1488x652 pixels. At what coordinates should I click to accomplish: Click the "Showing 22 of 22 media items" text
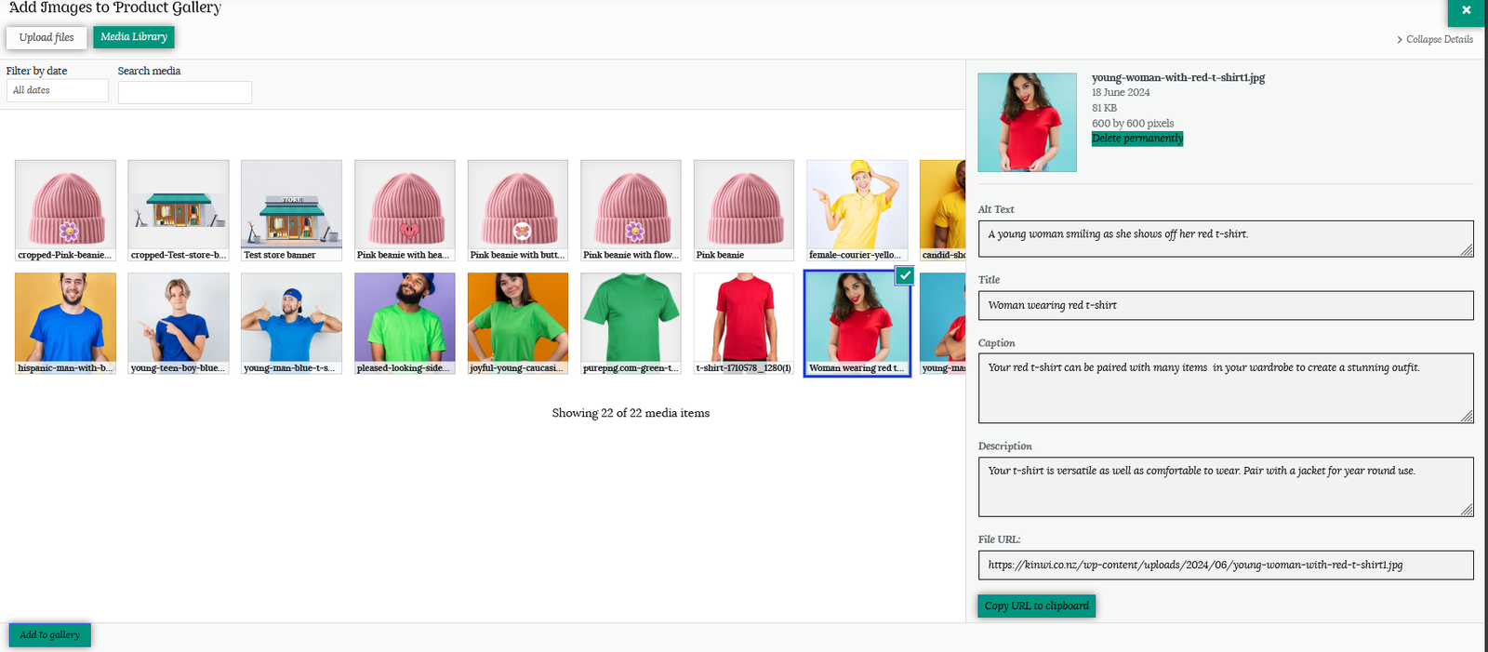click(x=631, y=413)
